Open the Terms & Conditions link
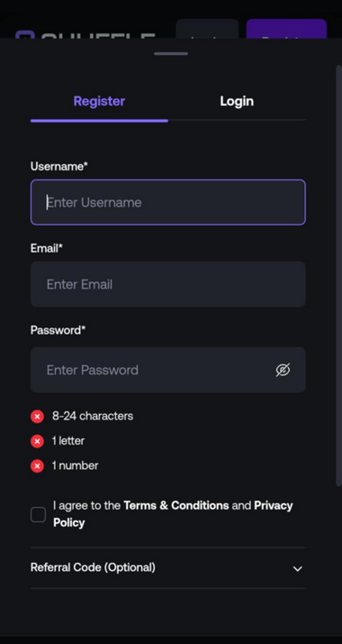 [176, 505]
